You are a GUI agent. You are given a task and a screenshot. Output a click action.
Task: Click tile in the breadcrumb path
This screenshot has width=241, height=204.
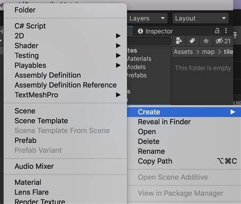(x=228, y=52)
